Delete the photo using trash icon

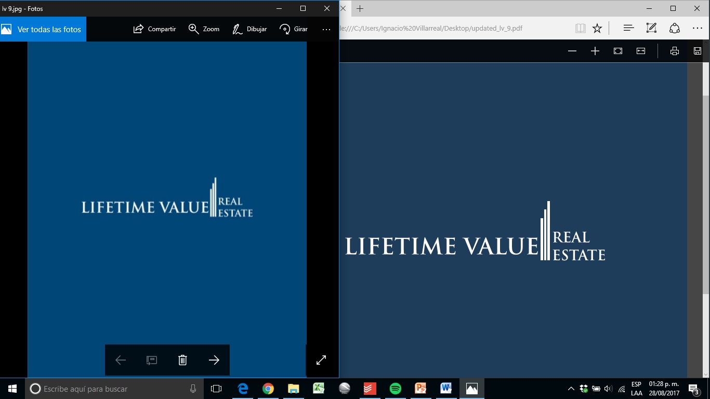(182, 360)
